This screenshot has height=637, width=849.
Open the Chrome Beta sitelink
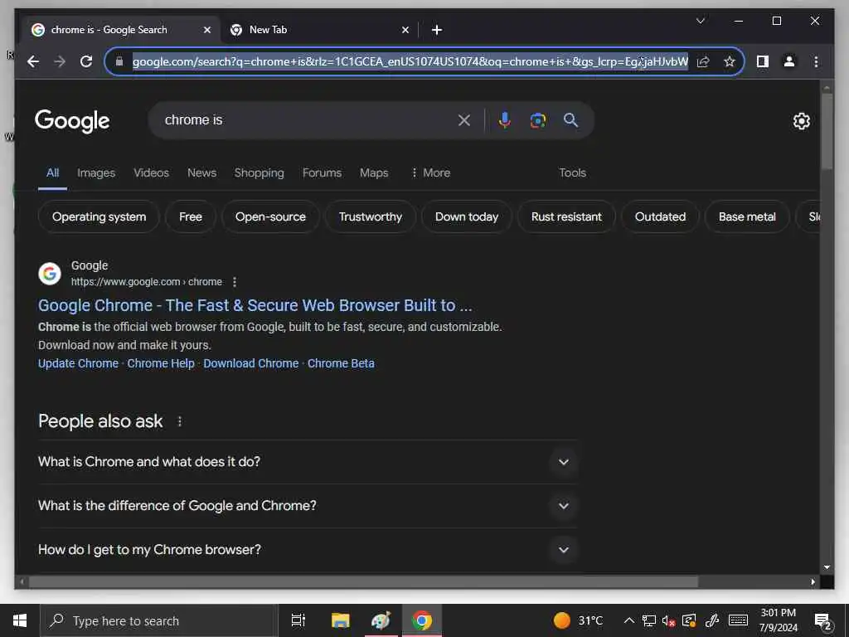pos(341,363)
